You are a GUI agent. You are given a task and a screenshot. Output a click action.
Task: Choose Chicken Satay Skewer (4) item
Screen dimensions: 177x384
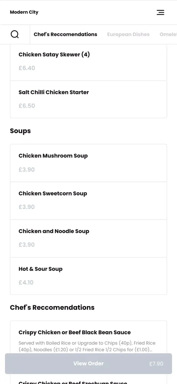click(88, 62)
